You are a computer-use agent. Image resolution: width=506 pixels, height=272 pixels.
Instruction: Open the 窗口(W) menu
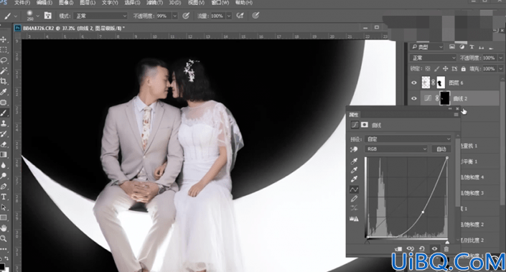(x=220, y=3)
